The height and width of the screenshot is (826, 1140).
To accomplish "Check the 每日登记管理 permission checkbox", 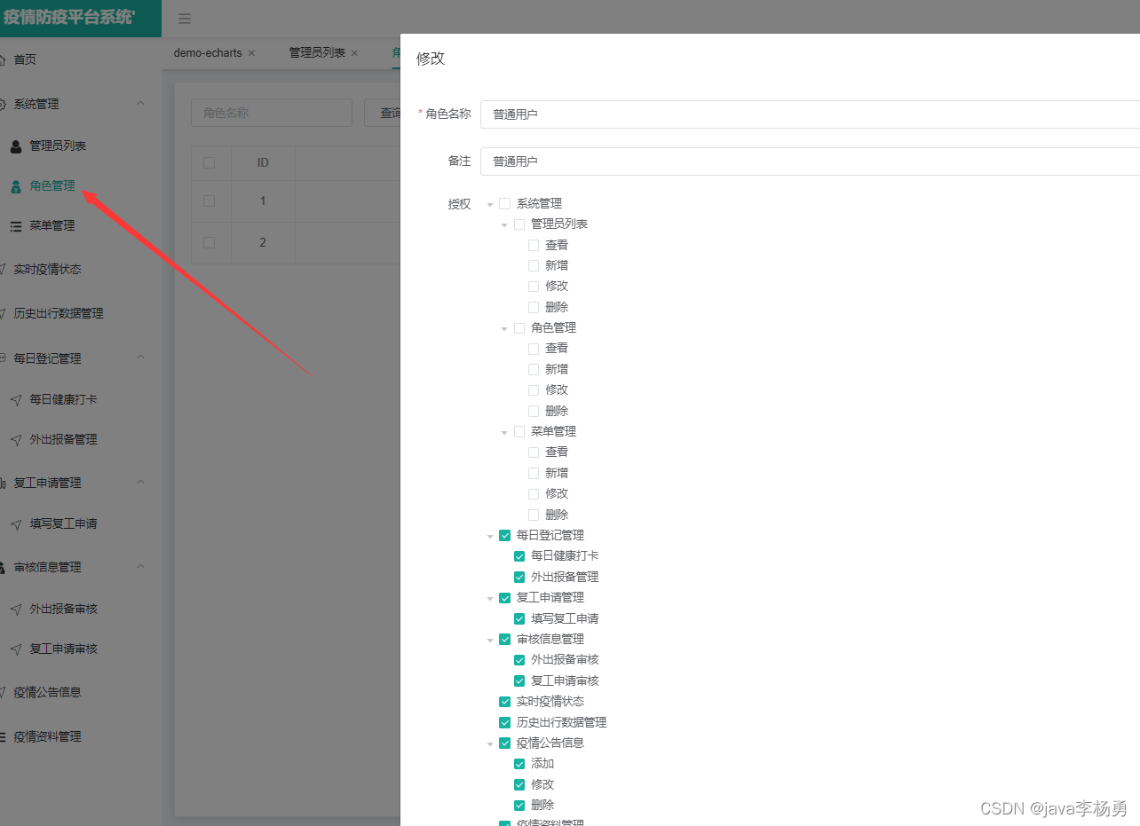I will tap(504, 535).
